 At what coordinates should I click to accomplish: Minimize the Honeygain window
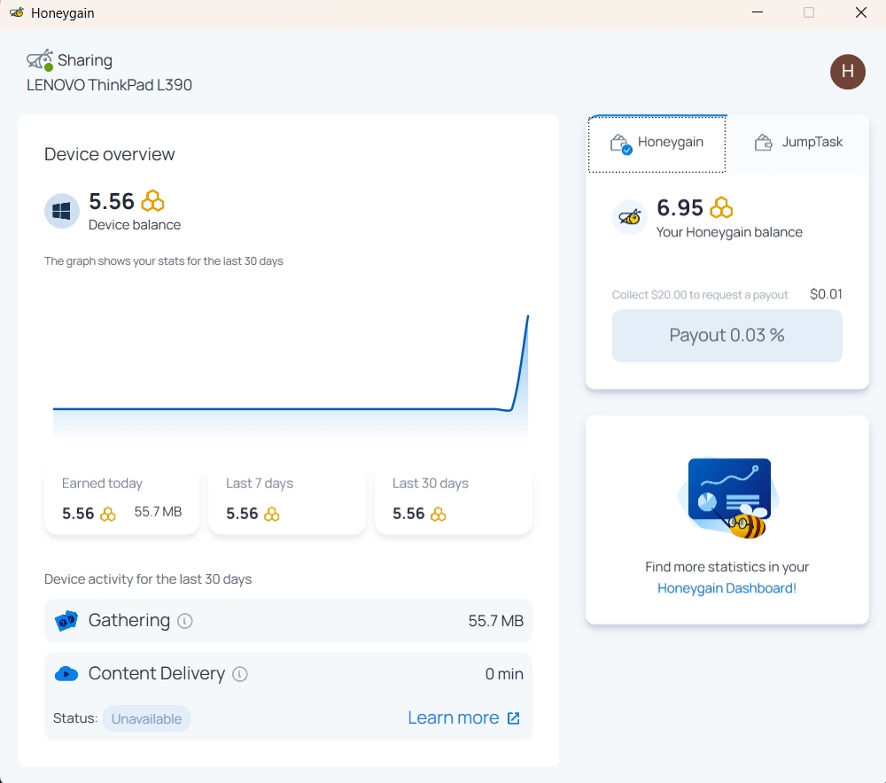tap(758, 12)
